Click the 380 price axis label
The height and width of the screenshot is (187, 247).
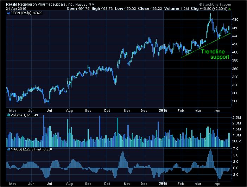235,60
